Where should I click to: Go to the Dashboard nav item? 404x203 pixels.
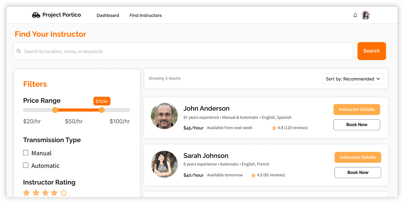[x=108, y=15]
